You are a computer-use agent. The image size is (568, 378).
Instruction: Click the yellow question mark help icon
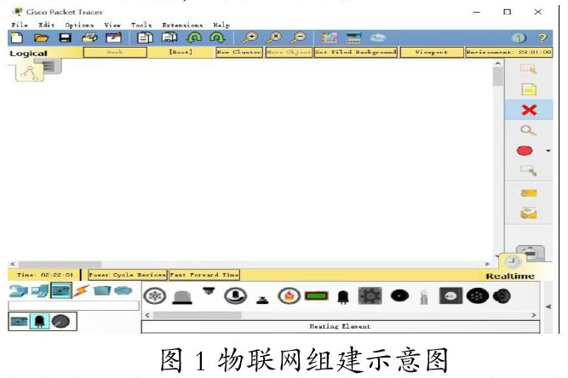[542, 37]
